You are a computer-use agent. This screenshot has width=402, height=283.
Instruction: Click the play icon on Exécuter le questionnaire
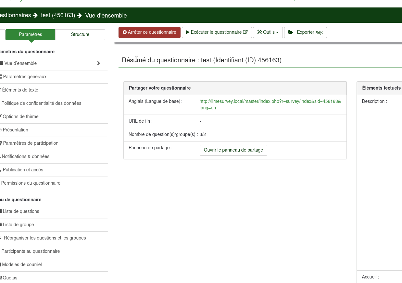click(x=187, y=32)
